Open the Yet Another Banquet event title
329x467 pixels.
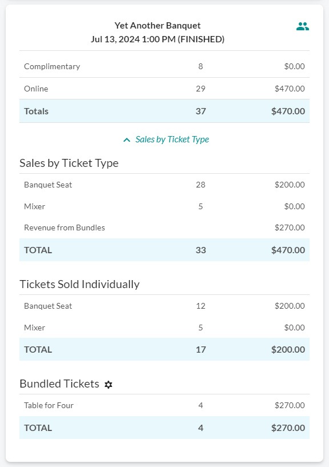click(x=158, y=26)
